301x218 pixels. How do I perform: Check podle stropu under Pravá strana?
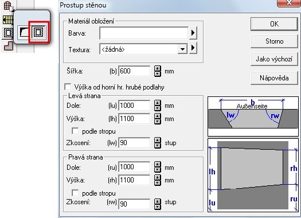[75, 193]
